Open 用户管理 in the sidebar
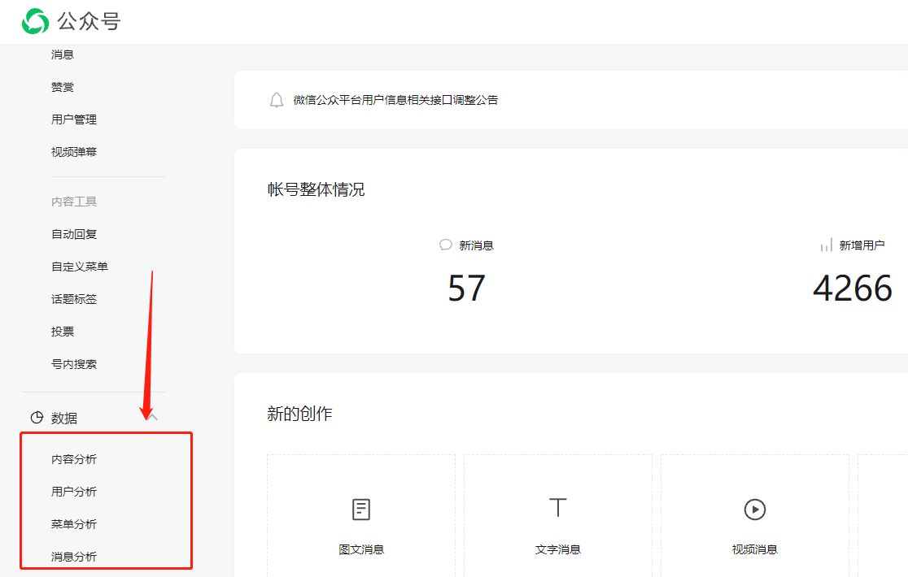908x577 pixels. 73,119
